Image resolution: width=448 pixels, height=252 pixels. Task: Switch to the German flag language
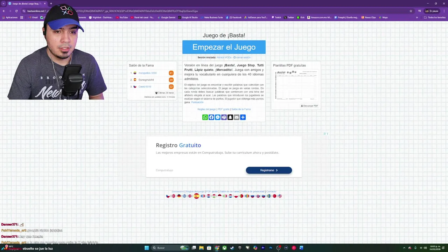click(179, 196)
